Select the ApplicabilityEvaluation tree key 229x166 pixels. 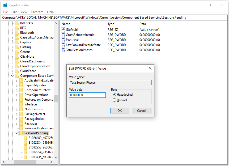[39, 80]
